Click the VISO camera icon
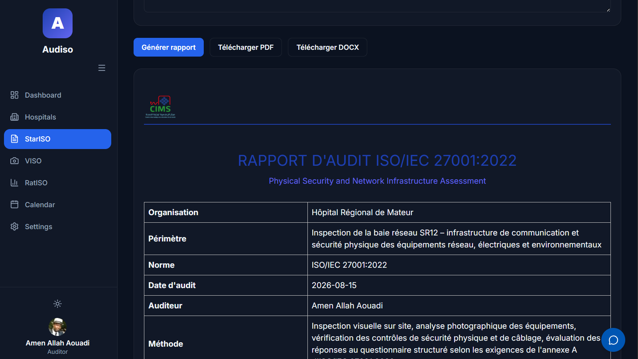Screen dimensions: 638x359 point(14,161)
